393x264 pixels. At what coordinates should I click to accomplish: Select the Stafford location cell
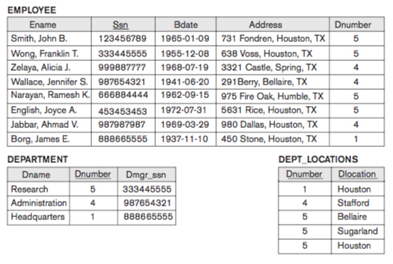coord(354,203)
